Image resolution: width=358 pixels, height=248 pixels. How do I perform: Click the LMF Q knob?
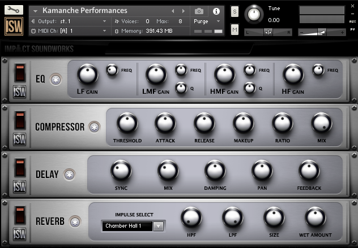[181, 88]
